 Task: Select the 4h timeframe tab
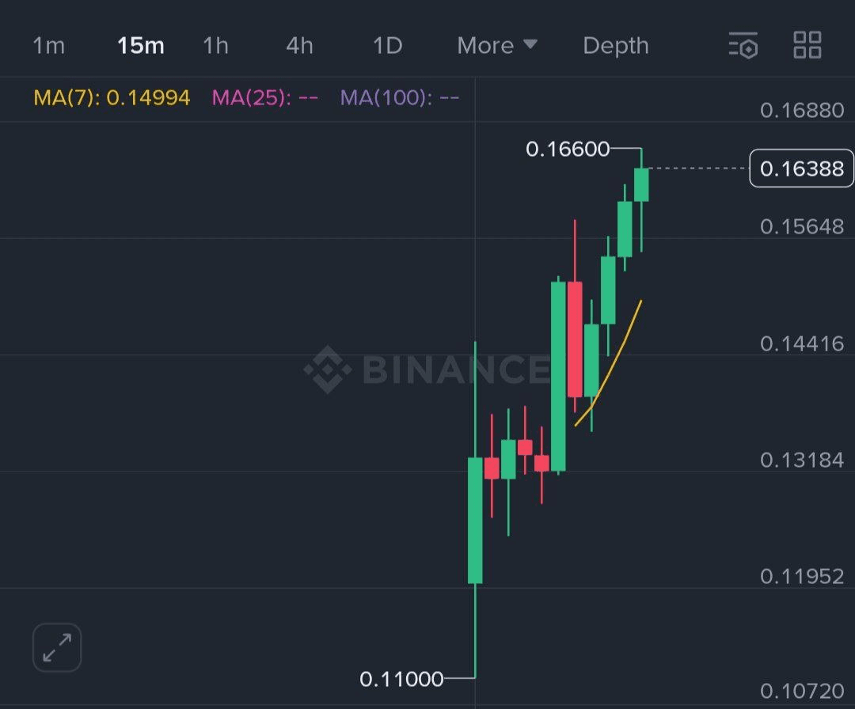pos(299,46)
